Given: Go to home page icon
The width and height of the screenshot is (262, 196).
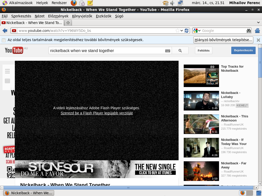Looking at the screenshot, I should (257, 31).
